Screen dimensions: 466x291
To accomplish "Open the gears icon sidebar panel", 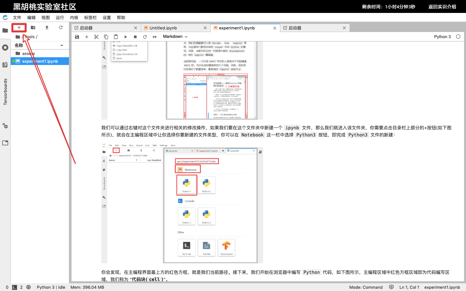I will [5, 126].
